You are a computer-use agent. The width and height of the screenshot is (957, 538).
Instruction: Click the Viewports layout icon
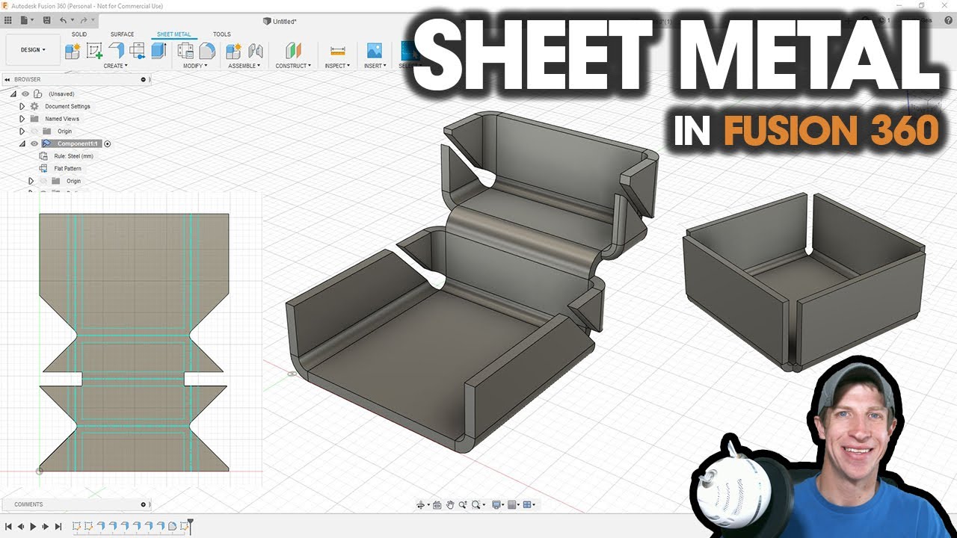pyautogui.click(x=528, y=505)
